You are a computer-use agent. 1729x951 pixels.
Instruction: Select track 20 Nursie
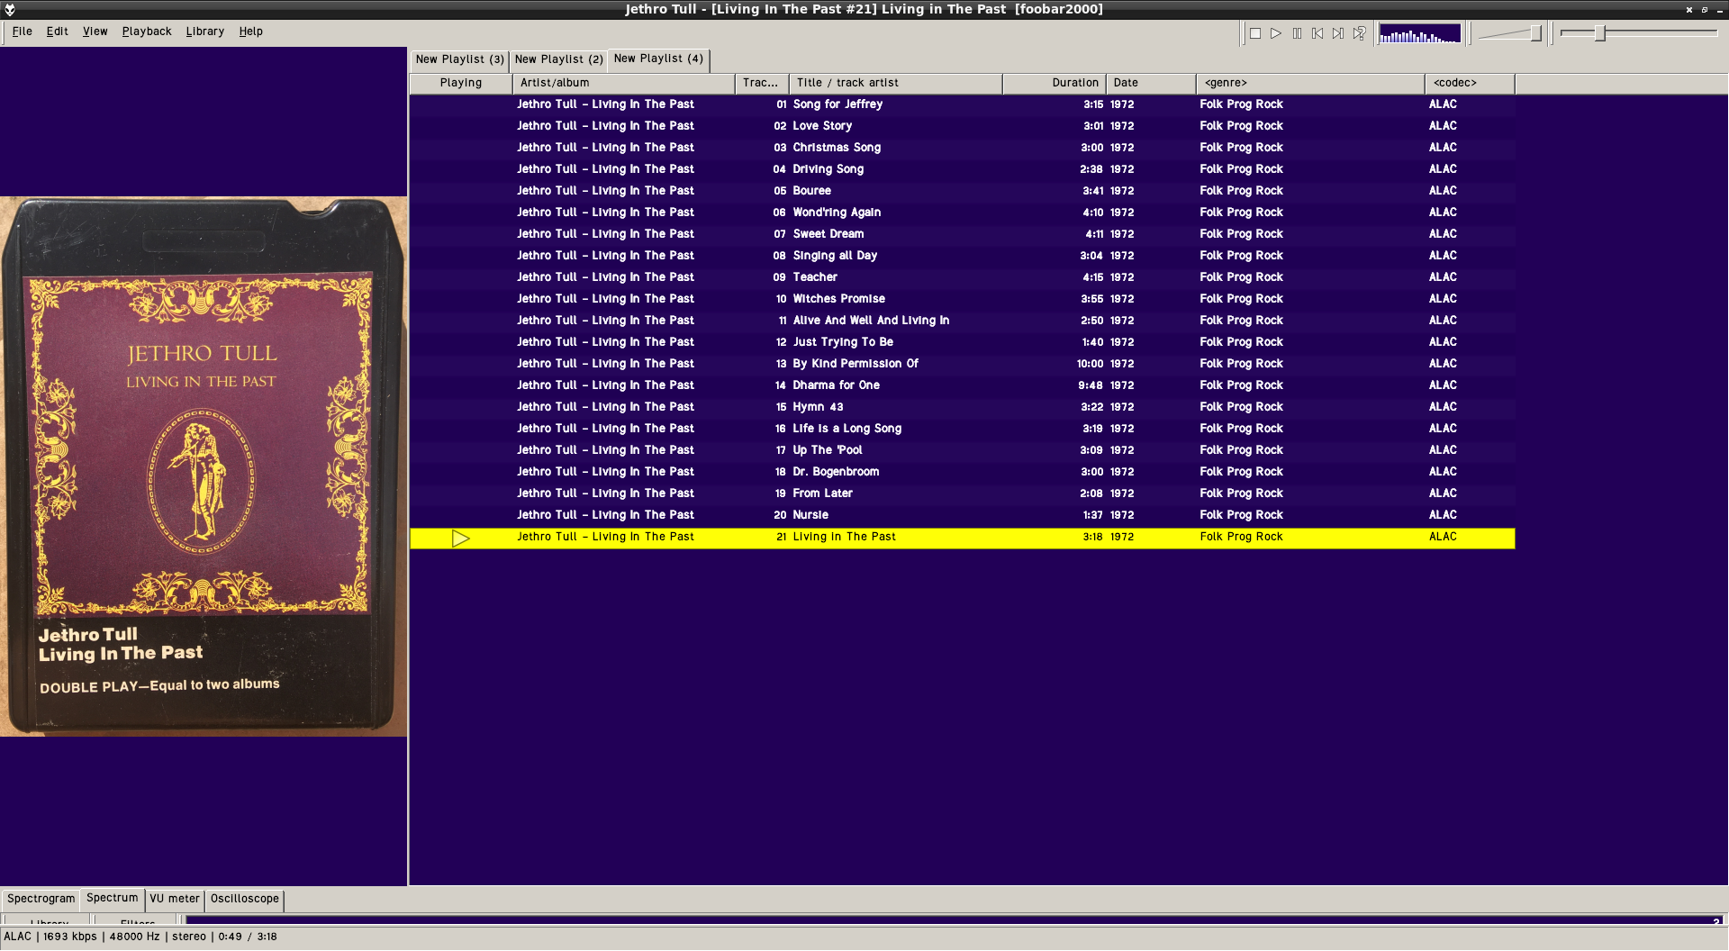click(x=962, y=515)
